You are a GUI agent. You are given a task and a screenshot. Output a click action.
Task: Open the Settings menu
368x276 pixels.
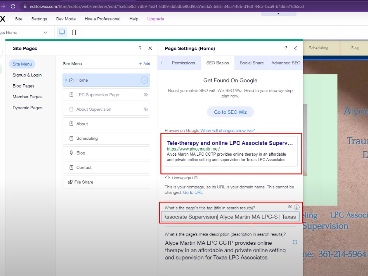[39, 19]
